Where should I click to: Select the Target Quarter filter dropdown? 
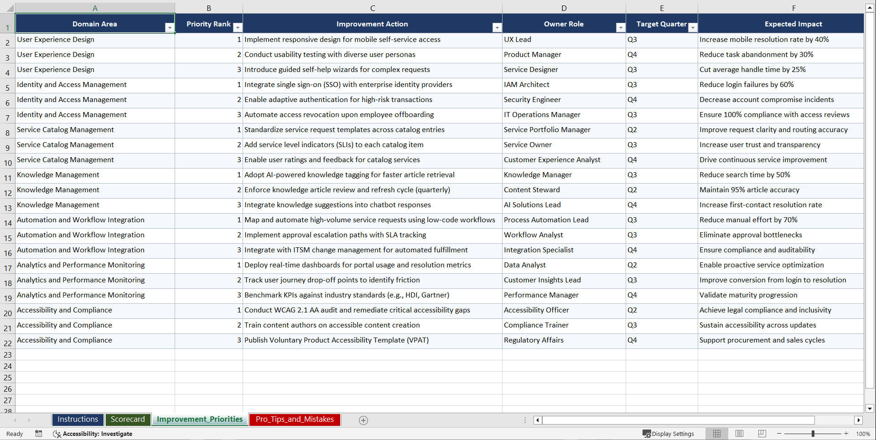(x=693, y=28)
